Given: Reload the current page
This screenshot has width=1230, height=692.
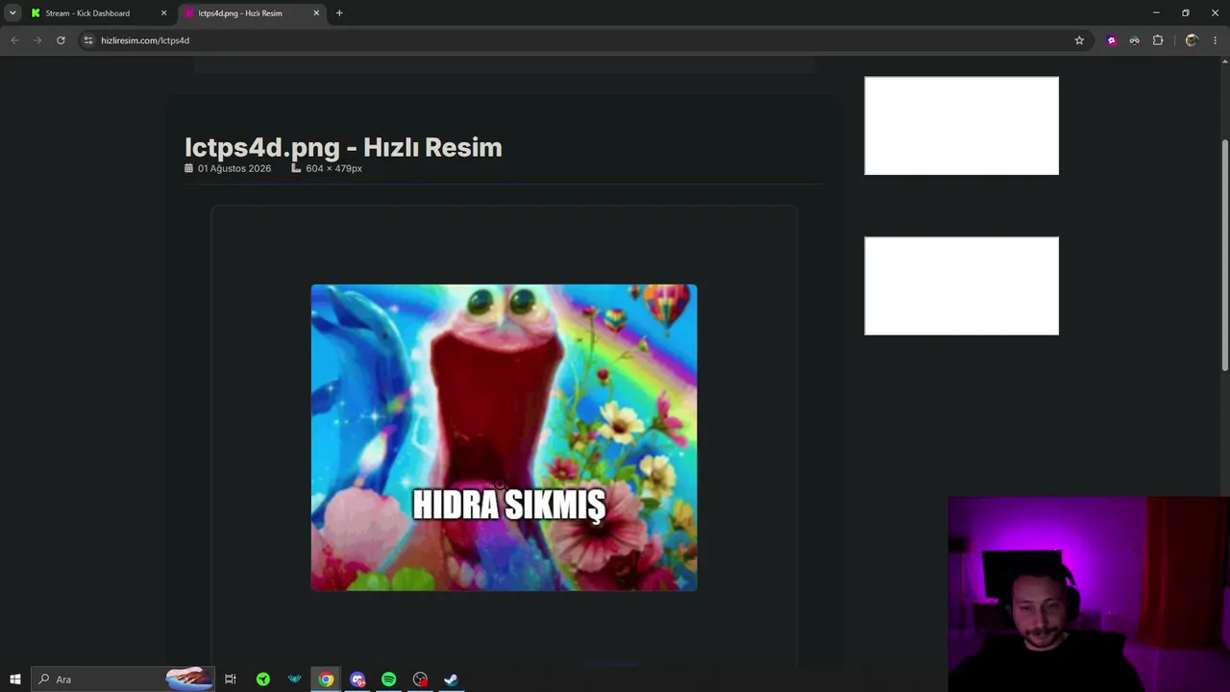Looking at the screenshot, I should pos(61,40).
